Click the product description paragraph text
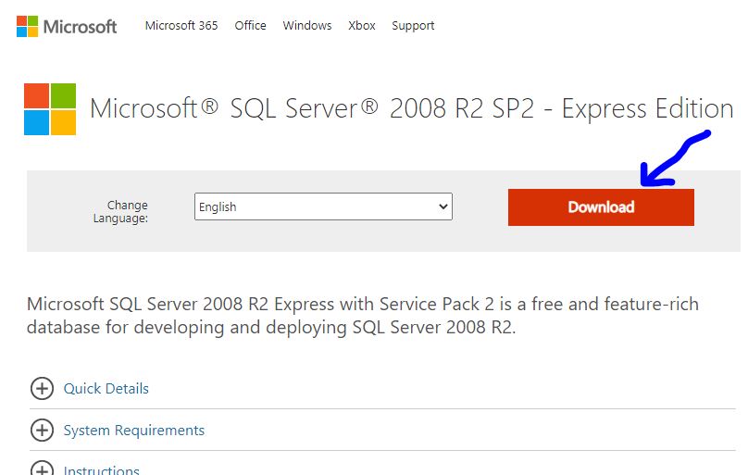The height and width of the screenshot is (475, 748). click(x=363, y=316)
